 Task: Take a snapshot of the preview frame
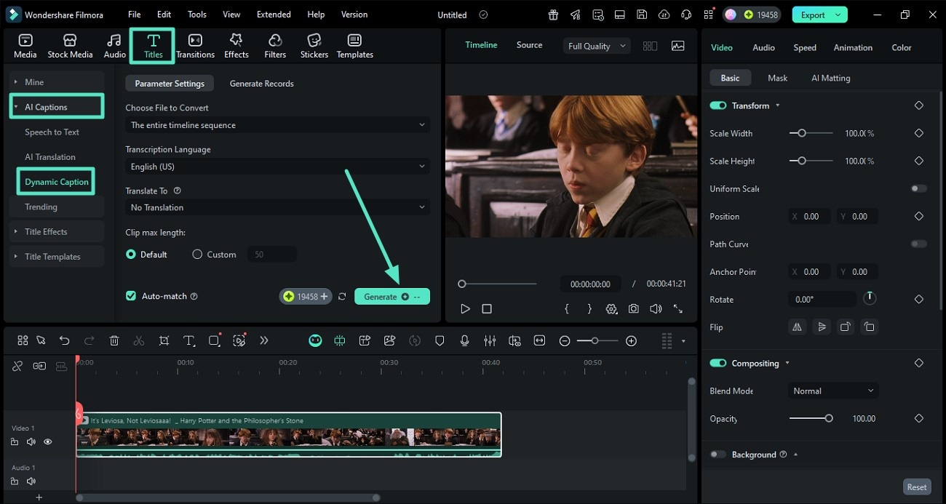[633, 308]
